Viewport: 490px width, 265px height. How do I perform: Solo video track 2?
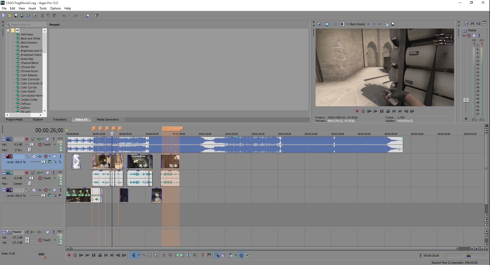(60, 156)
